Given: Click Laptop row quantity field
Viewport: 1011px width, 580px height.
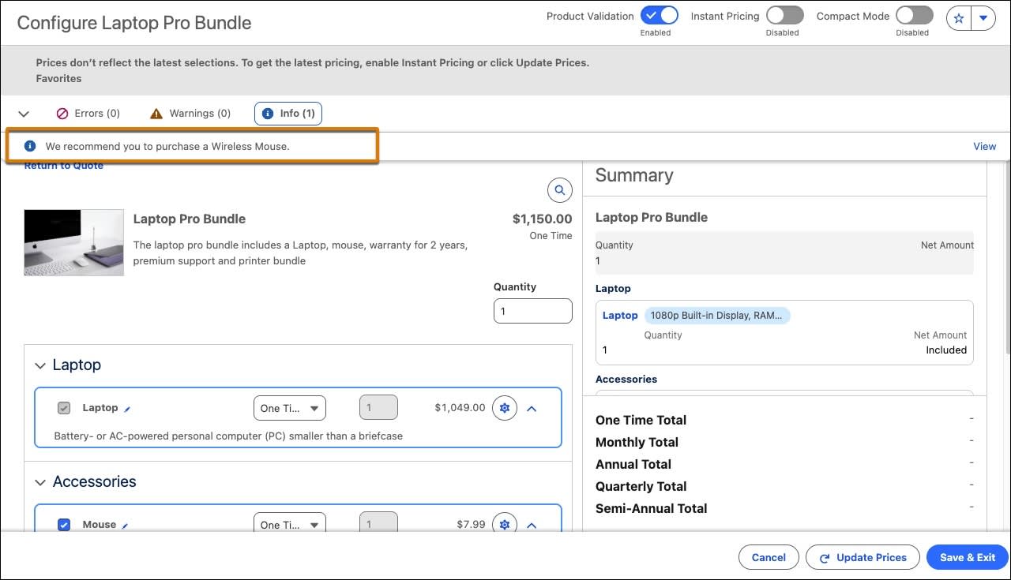Looking at the screenshot, I should tap(378, 408).
